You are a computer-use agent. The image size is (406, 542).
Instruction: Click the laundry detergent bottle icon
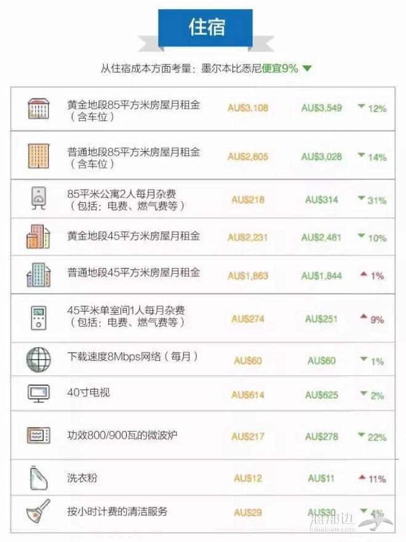tap(38, 478)
